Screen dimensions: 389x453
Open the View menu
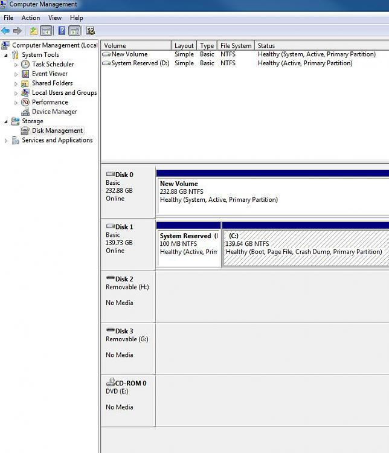(x=55, y=18)
